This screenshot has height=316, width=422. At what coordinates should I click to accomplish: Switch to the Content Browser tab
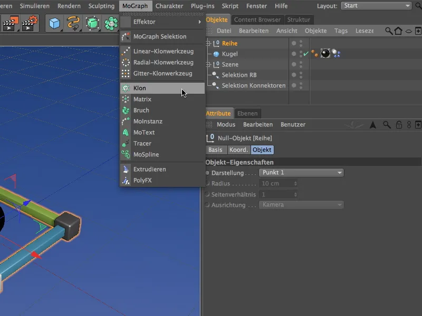(x=257, y=19)
